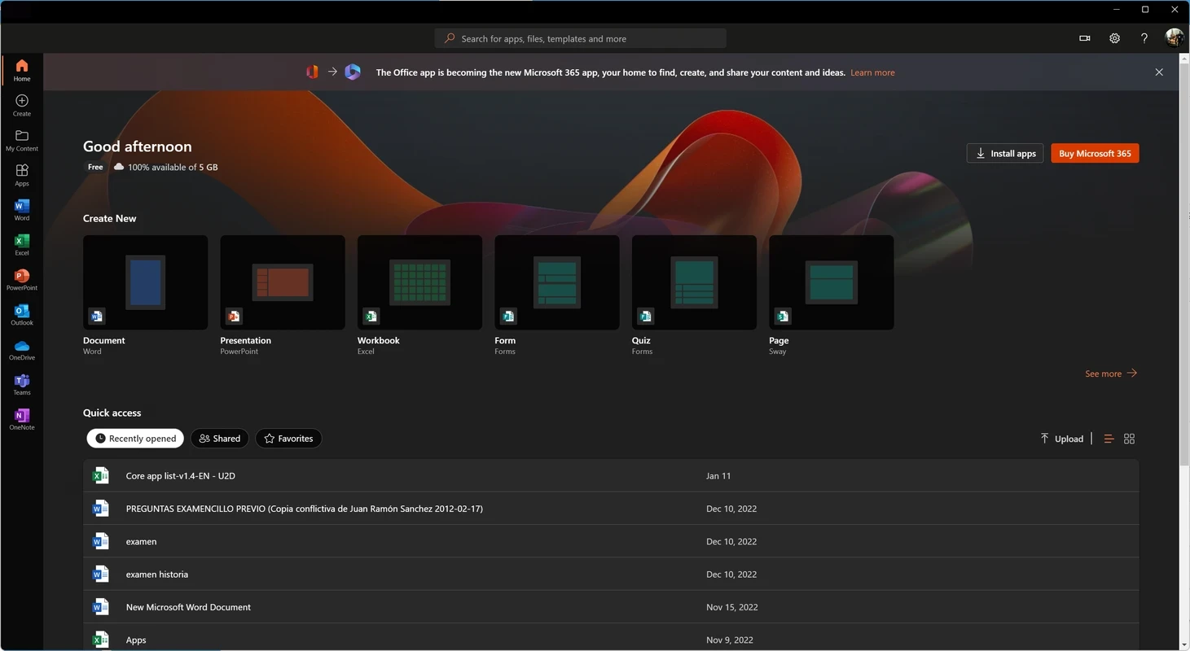Launch OneNote from the sidebar
This screenshot has width=1190, height=651.
click(x=22, y=420)
